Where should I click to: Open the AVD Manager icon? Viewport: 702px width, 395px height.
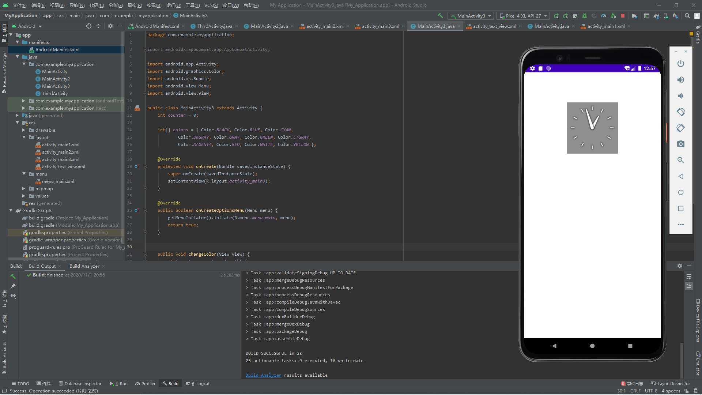point(666,16)
